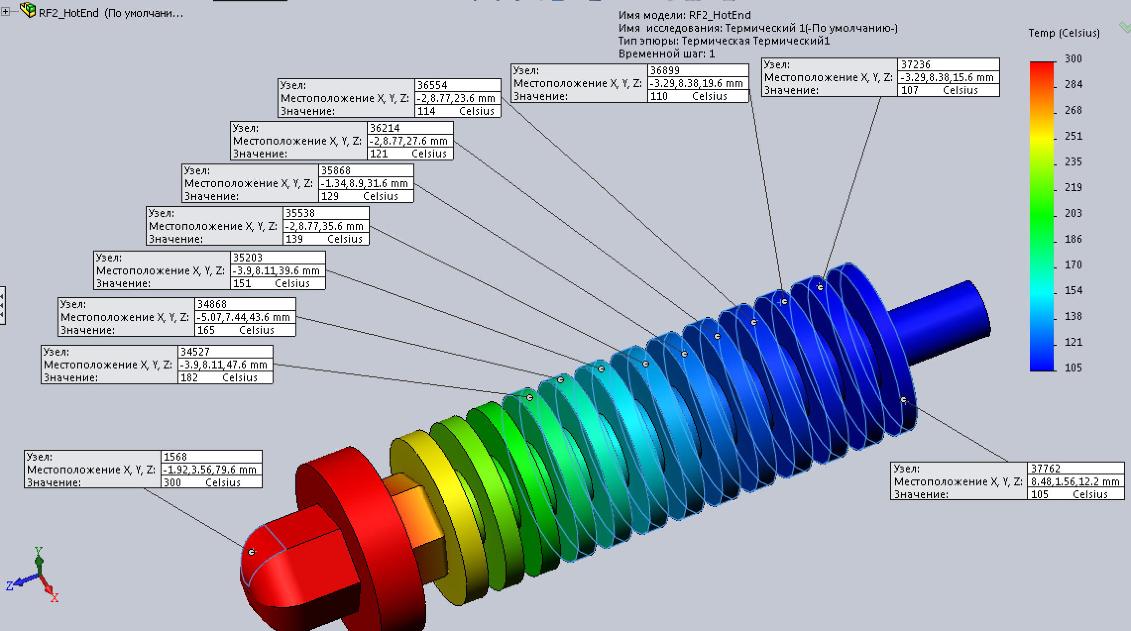Select probe callout for node 37762
Image resolution: width=1131 pixels, height=631 pixels.
[1007, 481]
